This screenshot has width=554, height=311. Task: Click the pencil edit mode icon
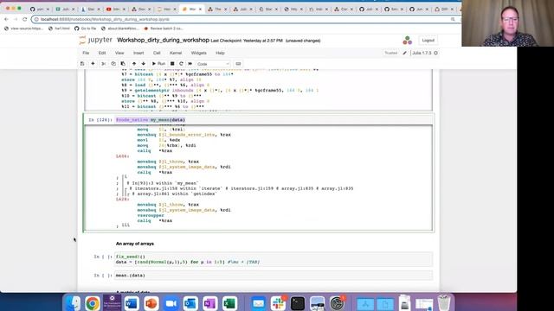[x=404, y=53]
